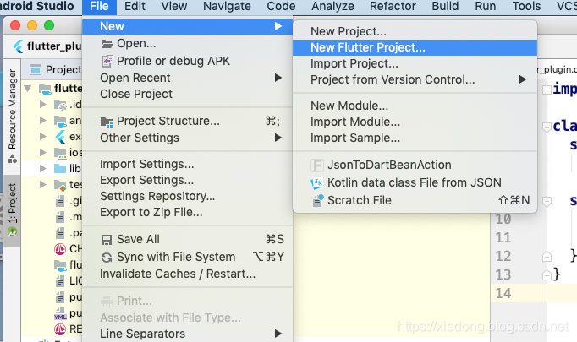Click the Save All disk icon
The image size is (577, 342).
pyautogui.click(x=107, y=239)
